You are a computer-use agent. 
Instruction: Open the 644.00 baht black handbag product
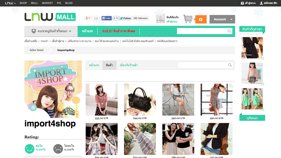point(140,99)
